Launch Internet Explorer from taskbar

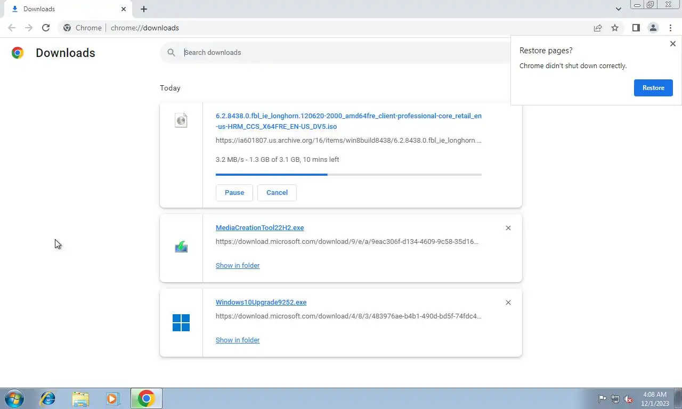pyautogui.click(x=48, y=398)
